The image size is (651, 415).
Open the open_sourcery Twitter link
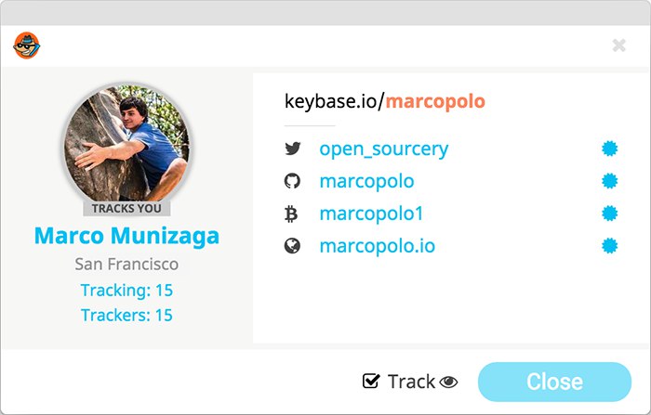pos(383,149)
